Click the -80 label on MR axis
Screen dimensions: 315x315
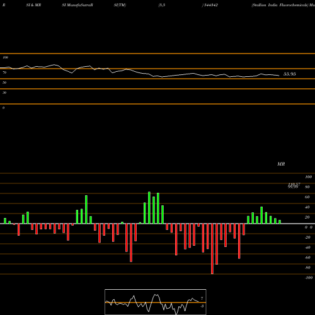[x=307, y=268]
